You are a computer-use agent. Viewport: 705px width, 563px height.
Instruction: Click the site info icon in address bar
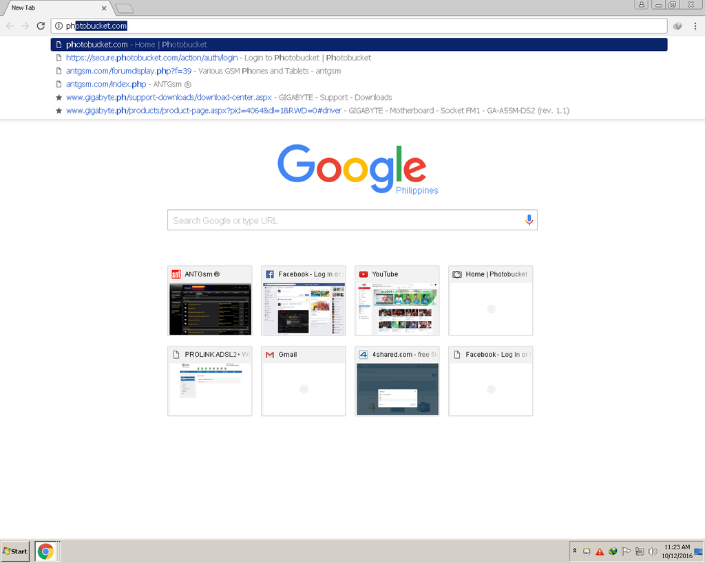coord(59,26)
